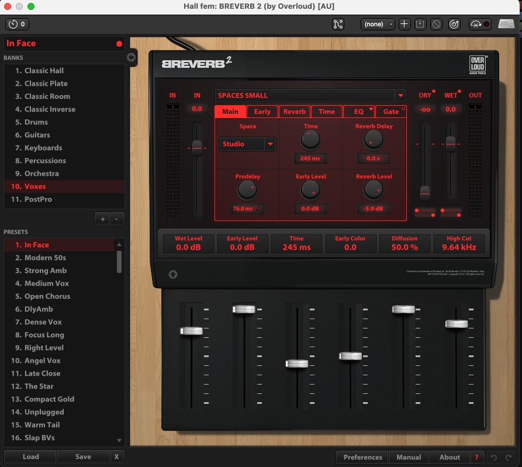Click the High Cut 9.64 kHz display

click(459, 244)
